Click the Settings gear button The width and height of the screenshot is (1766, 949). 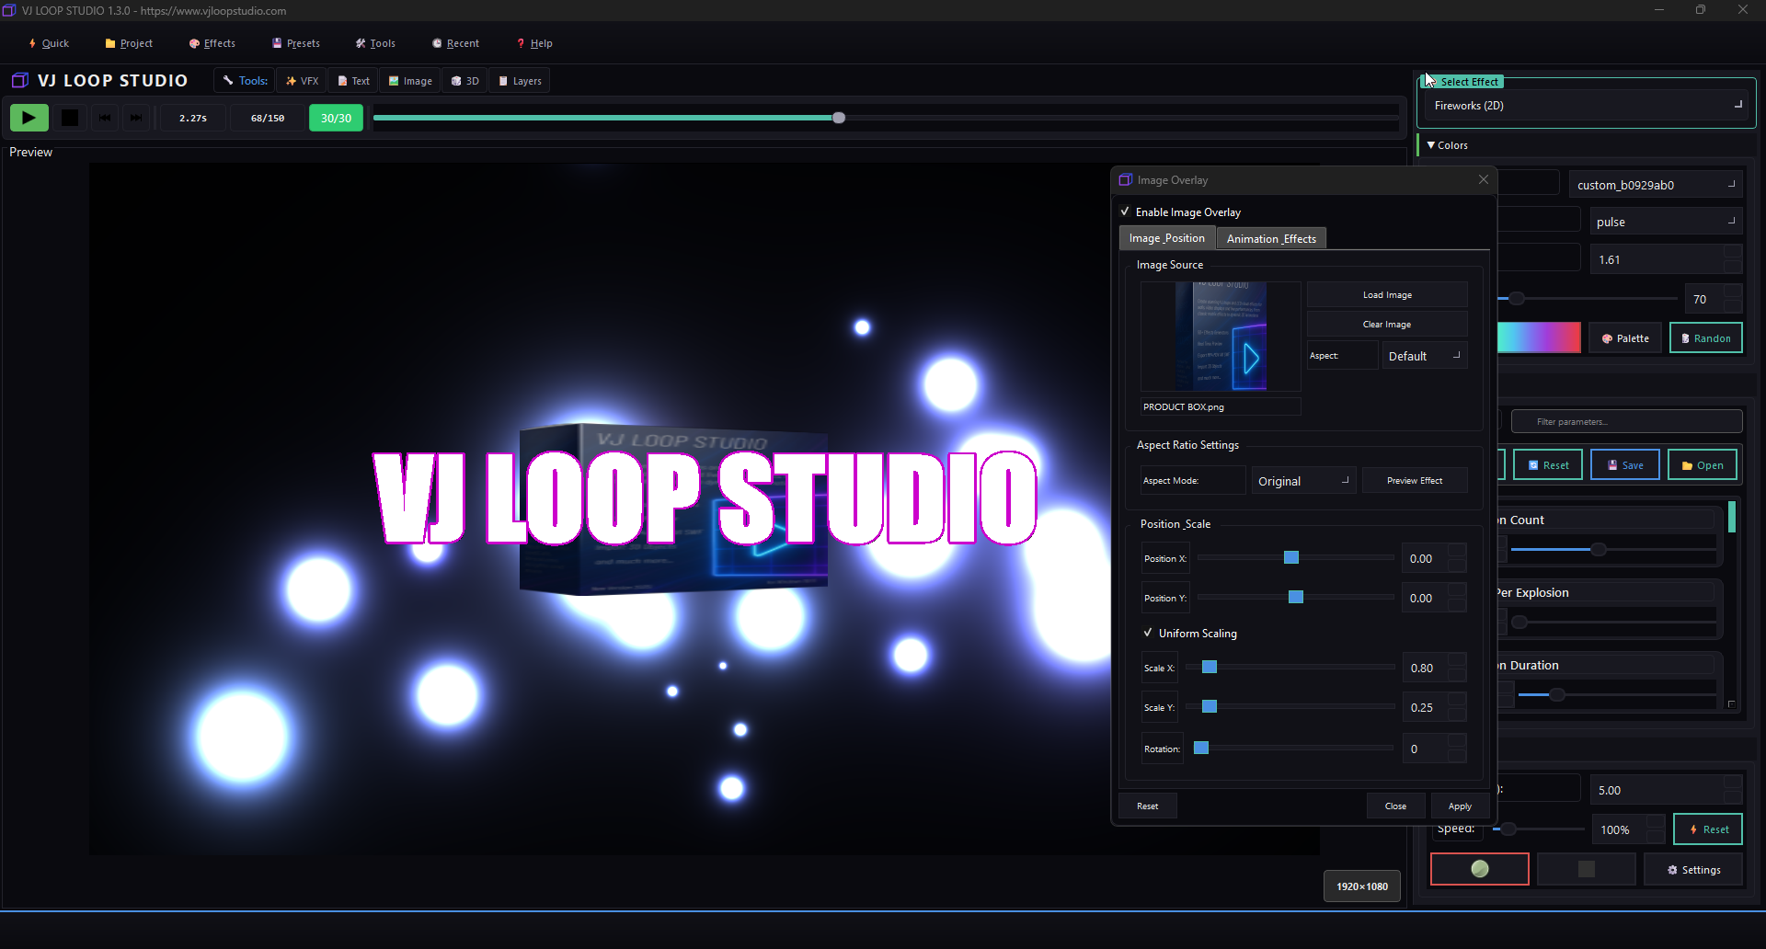(x=1693, y=869)
